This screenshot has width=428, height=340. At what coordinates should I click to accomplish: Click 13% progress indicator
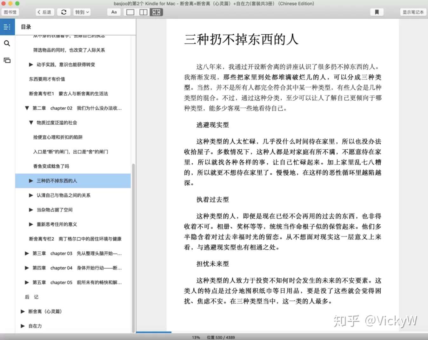point(196,337)
